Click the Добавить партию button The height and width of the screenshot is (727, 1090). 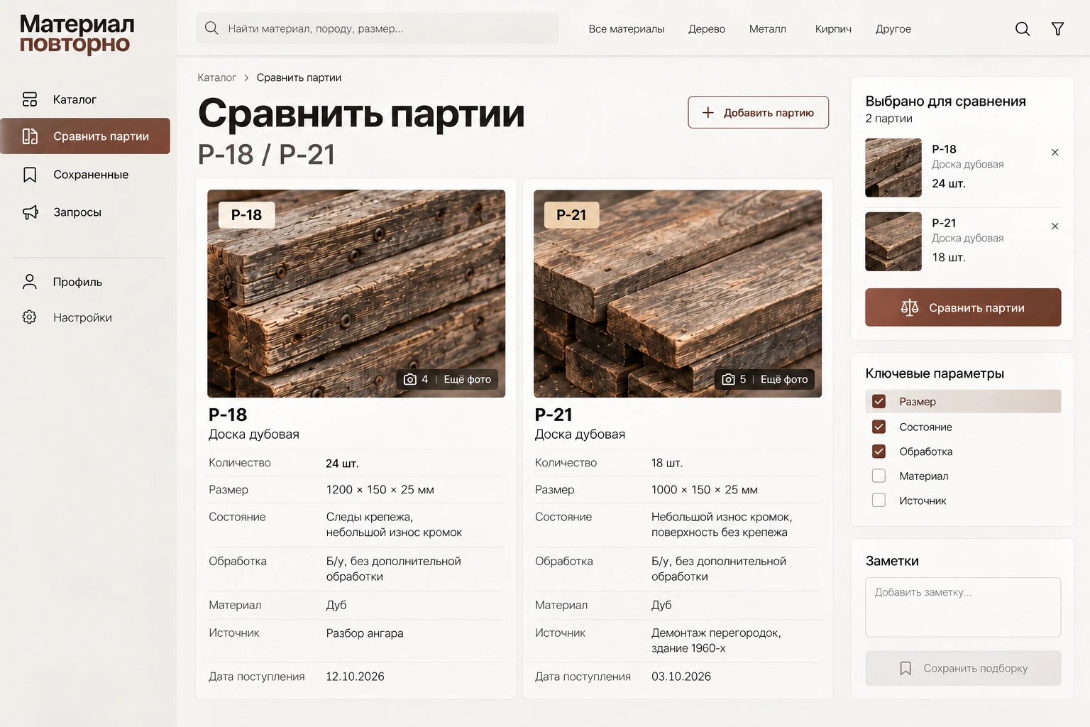(758, 112)
